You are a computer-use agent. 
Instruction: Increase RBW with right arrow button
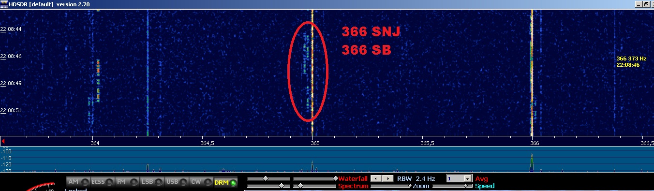point(387,178)
